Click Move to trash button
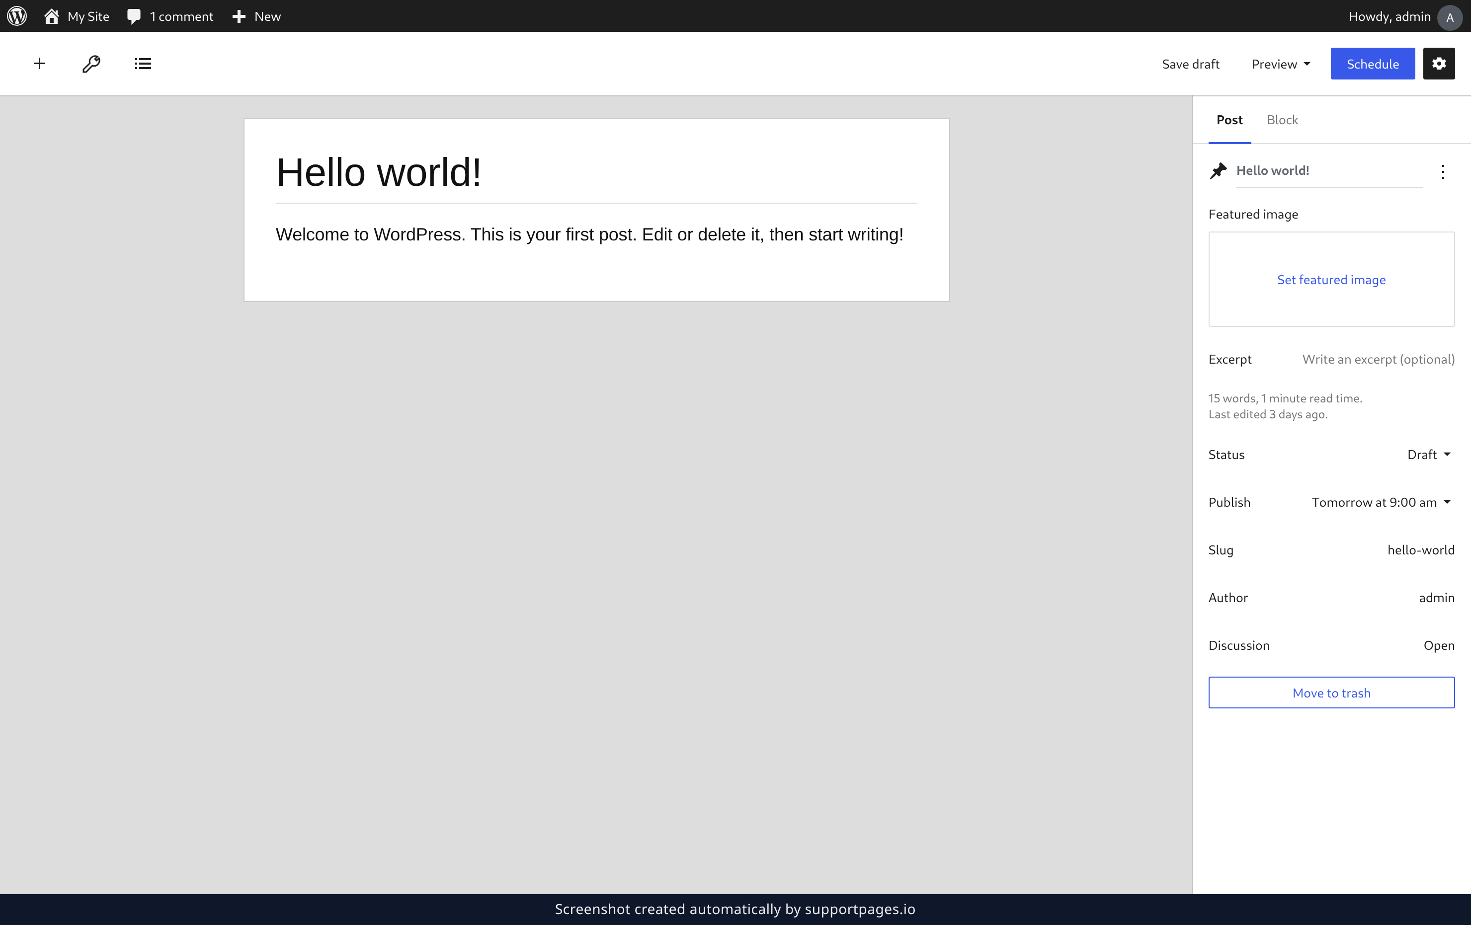The image size is (1471, 925). click(1331, 693)
